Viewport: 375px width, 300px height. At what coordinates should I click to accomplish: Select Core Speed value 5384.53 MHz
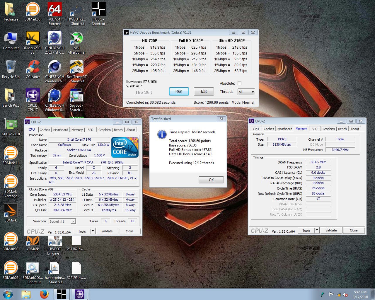(62, 194)
